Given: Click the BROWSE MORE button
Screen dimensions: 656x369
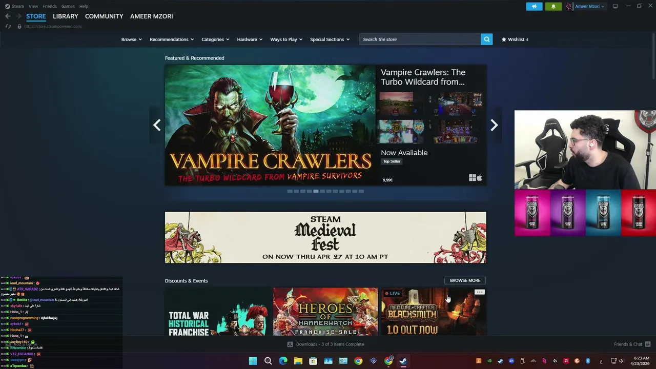Looking at the screenshot, I should pyautogui.click(x=465, y=280).
